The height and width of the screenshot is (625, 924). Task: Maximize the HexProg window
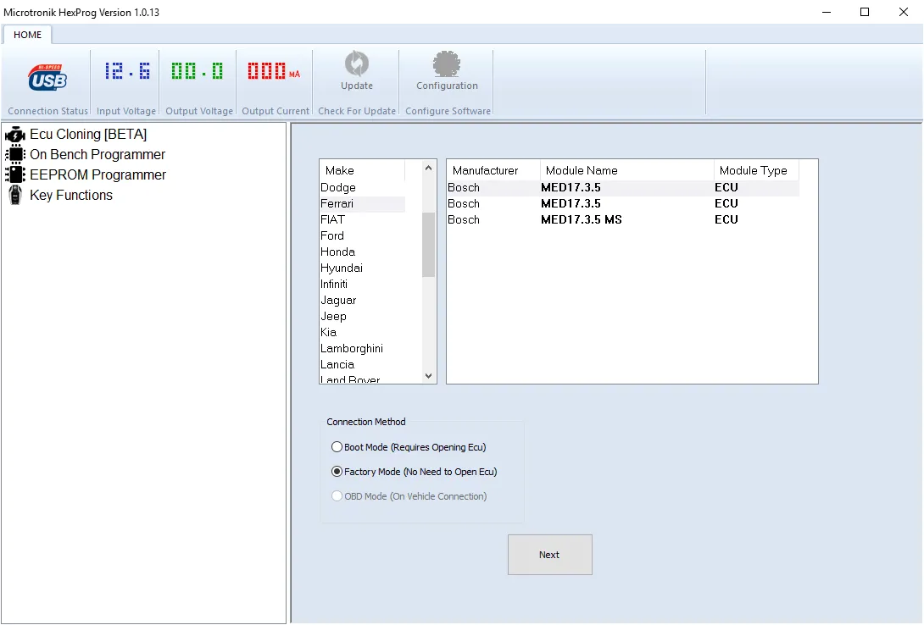pyautogui.click(x=865, y=12)
